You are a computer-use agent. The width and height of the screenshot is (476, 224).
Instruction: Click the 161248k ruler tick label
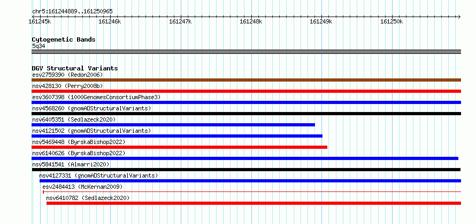(251, 21)
